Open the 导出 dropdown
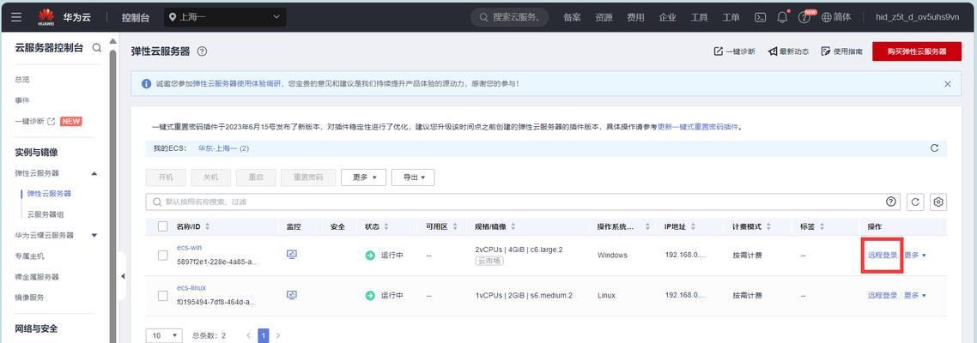This screenshot has height=343, width=977. coord(412,178)
